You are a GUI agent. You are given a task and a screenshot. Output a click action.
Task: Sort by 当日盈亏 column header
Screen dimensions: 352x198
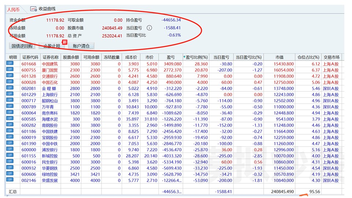pyautogui.click(x=221, y=57)
